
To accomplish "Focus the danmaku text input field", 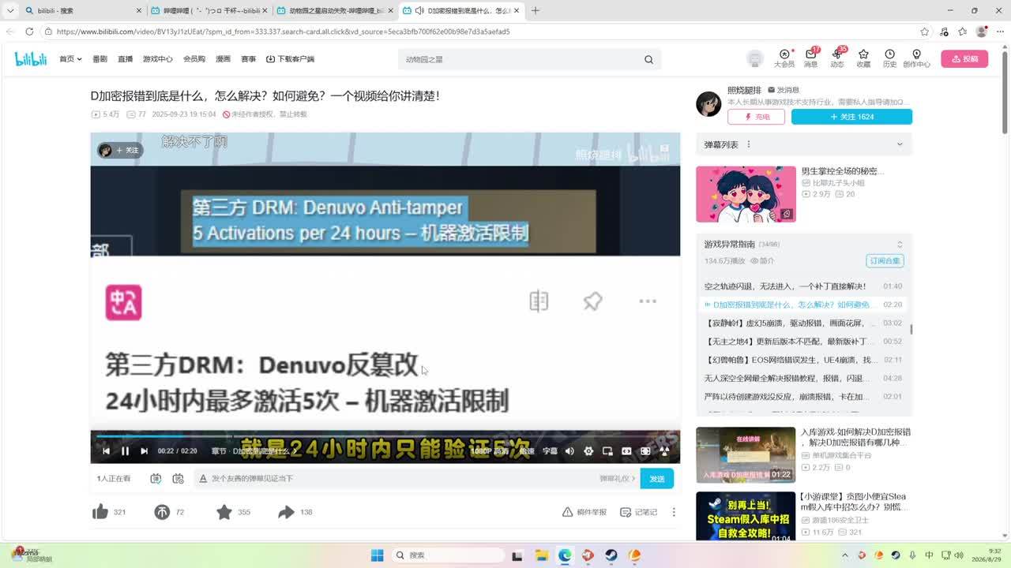I will (x=400, y=479).
